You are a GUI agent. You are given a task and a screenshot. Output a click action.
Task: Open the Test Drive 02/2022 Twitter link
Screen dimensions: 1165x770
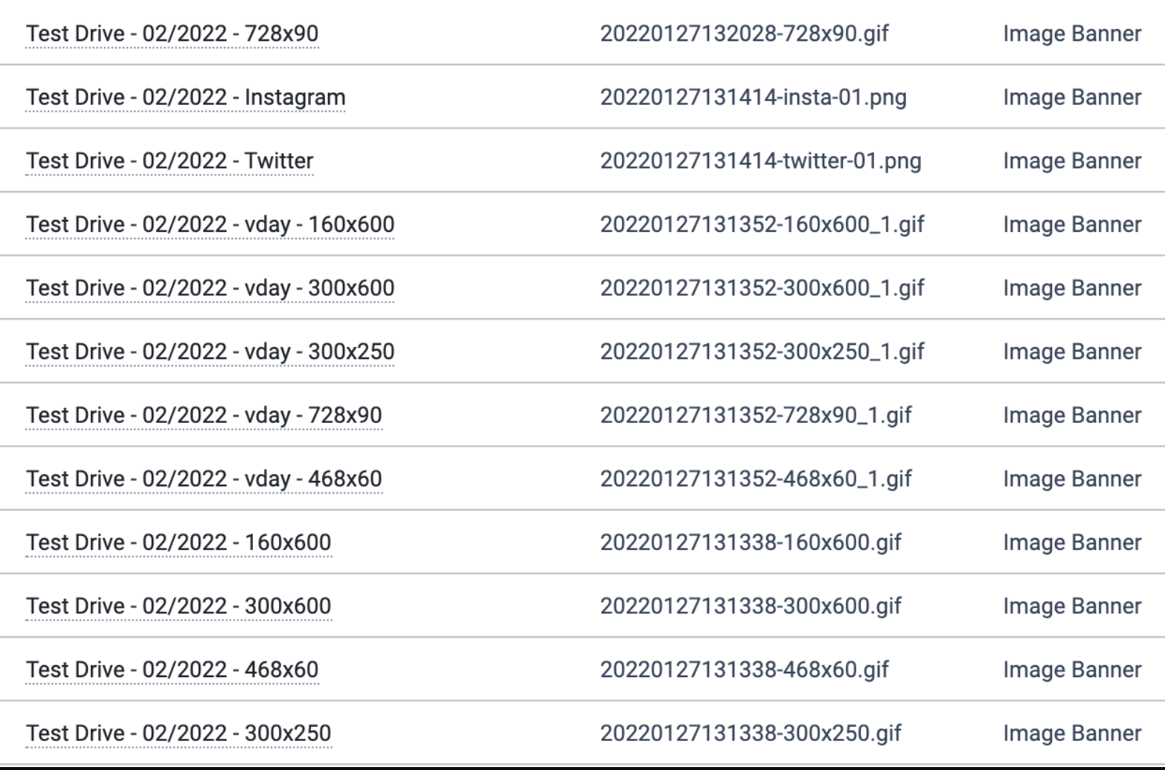pyautogui.click(x=170, y=161)
